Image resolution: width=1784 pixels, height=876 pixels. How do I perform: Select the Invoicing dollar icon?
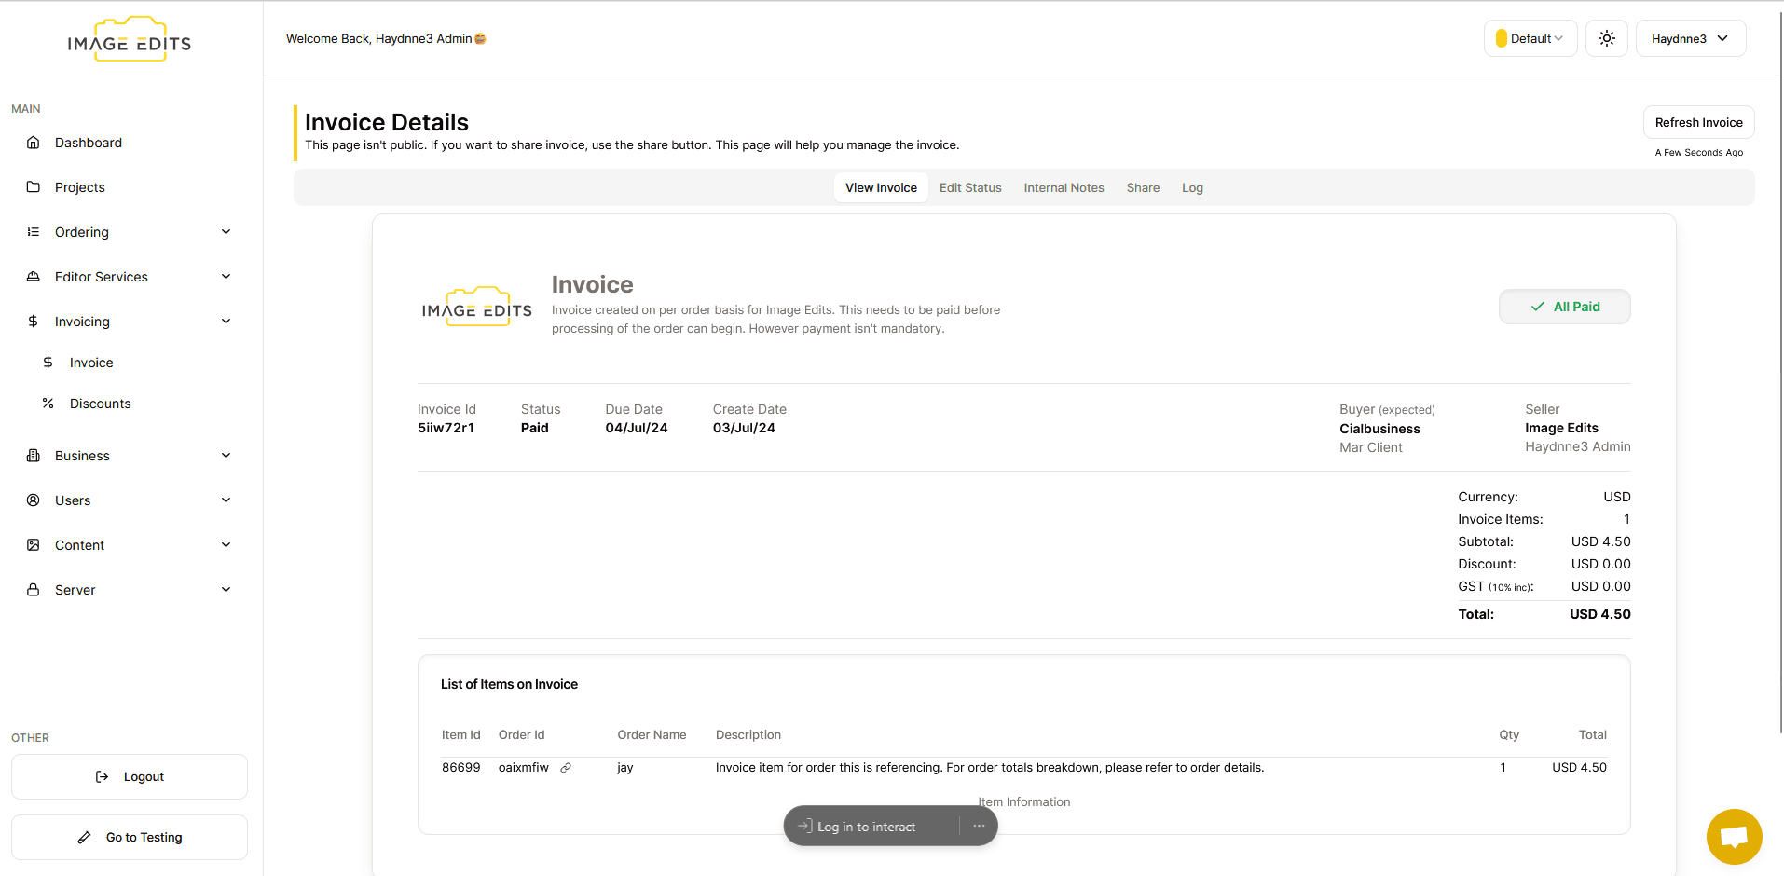point(34,321)
